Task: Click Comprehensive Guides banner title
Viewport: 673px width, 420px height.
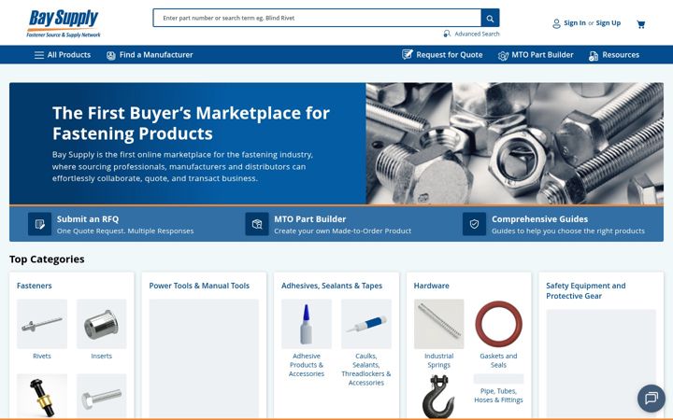Action: [540, 219]
